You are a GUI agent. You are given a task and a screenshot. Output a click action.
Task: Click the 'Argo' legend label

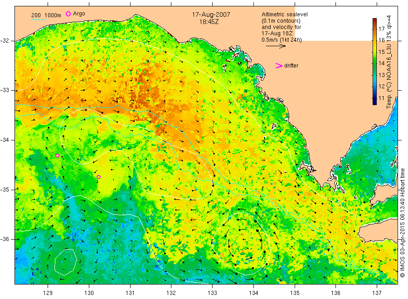click(x=79, y=14)
